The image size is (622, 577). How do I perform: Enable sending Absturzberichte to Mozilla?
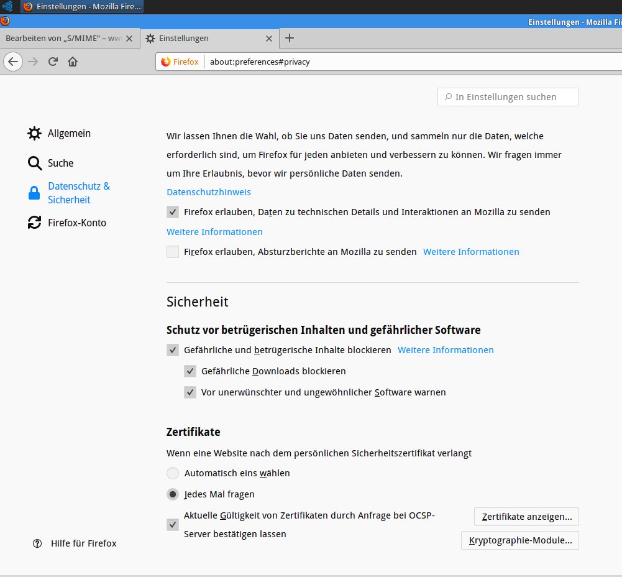point(172,252)
